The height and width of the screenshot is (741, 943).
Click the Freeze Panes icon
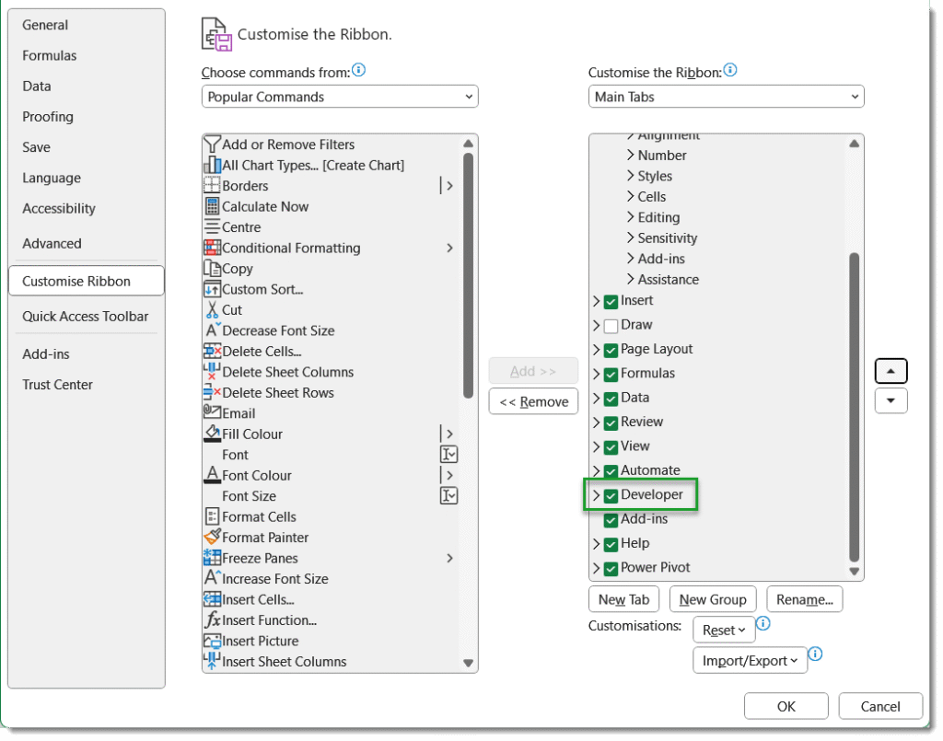click(x=212, y=557)
